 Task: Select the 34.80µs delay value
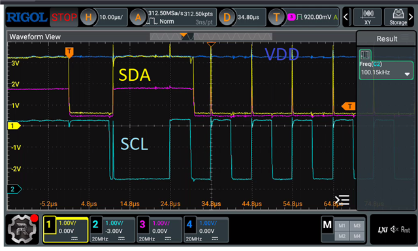[248, 18]
